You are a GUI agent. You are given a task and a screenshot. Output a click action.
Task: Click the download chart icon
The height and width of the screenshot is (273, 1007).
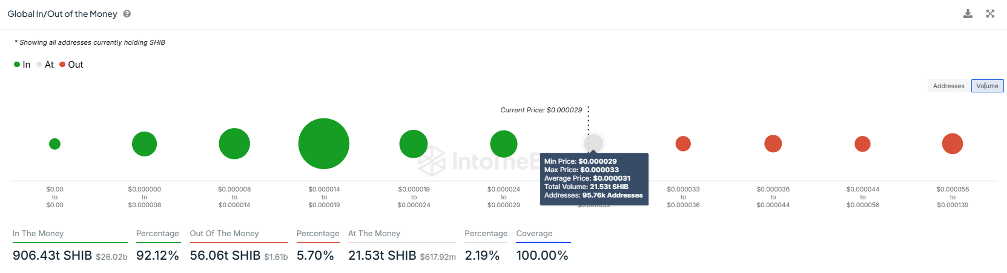(x=968, y=14)
